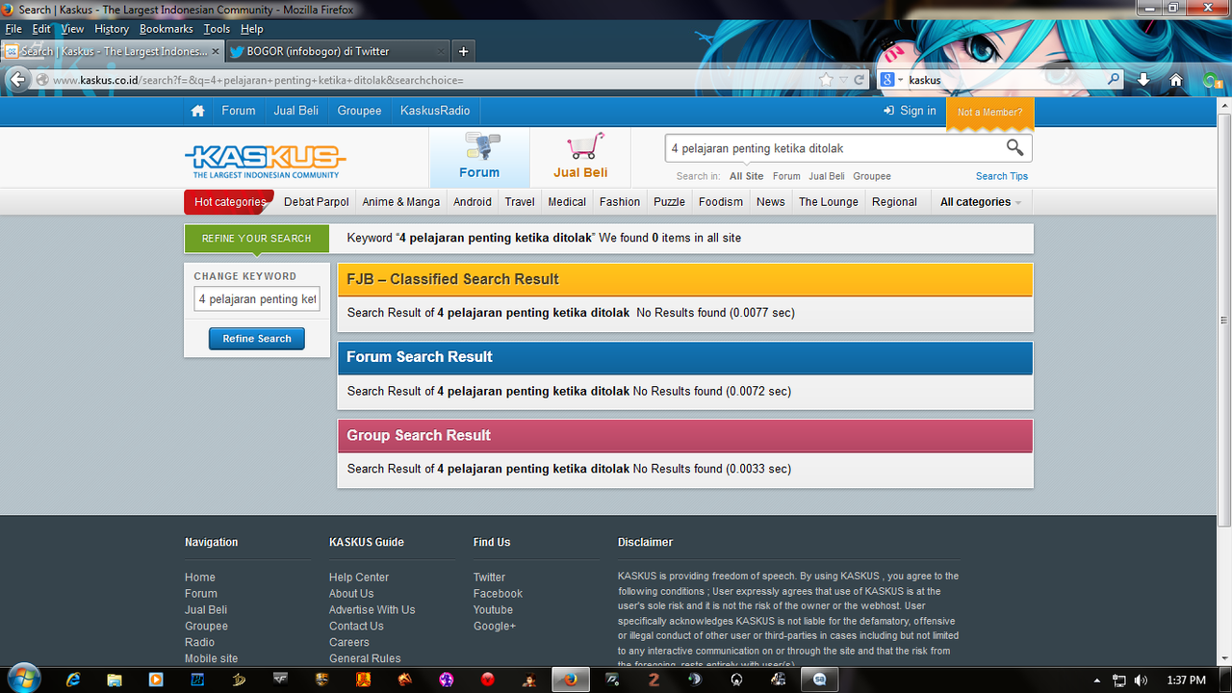Filter search in Groupee only
The width and height of the screenshot is (1232, 693).
tap(872, 176)
